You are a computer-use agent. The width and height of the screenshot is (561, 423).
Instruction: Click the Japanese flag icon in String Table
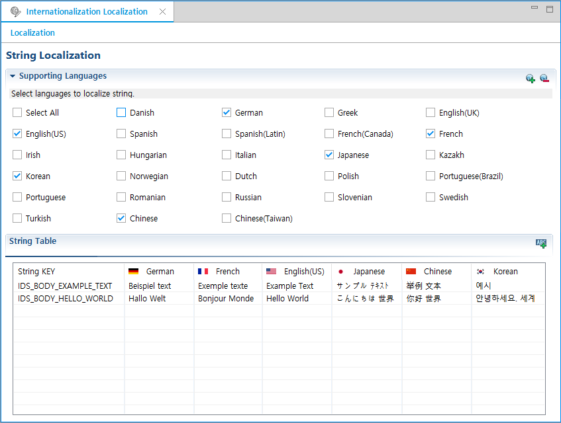340,271
